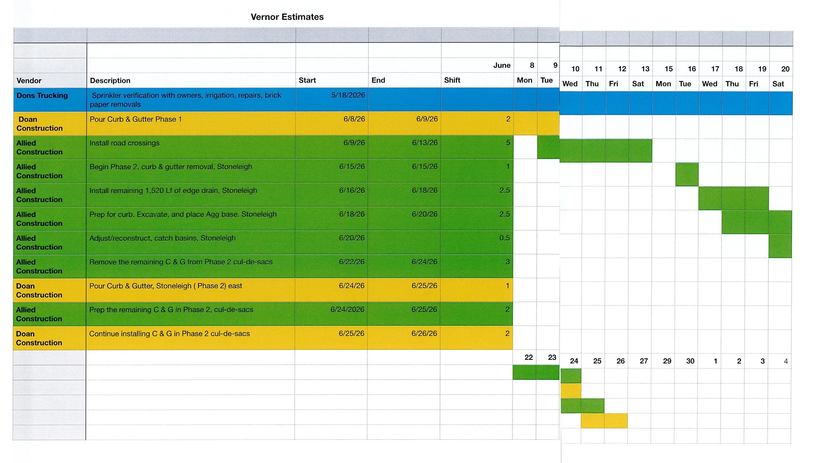813x463 pixels.
Task: Click calendar date '8' above Mon
Action: coord(532,65)
